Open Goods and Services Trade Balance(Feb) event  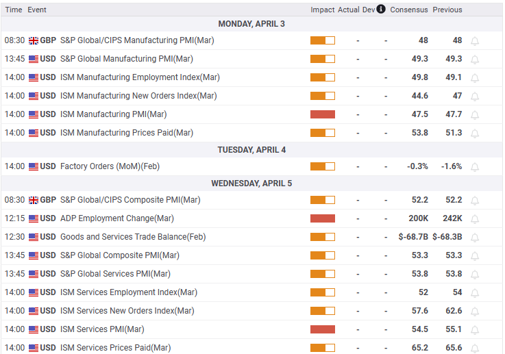coord(133,237)
